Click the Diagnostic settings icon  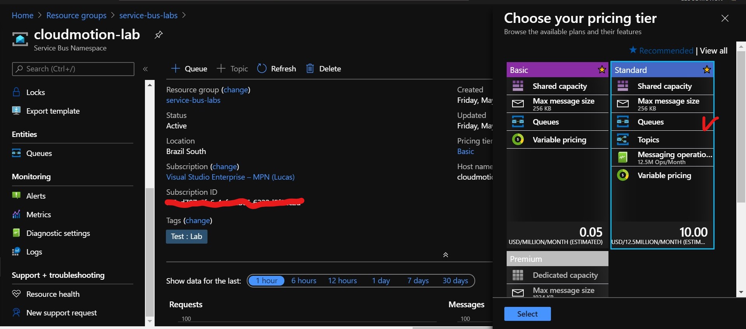16,233
